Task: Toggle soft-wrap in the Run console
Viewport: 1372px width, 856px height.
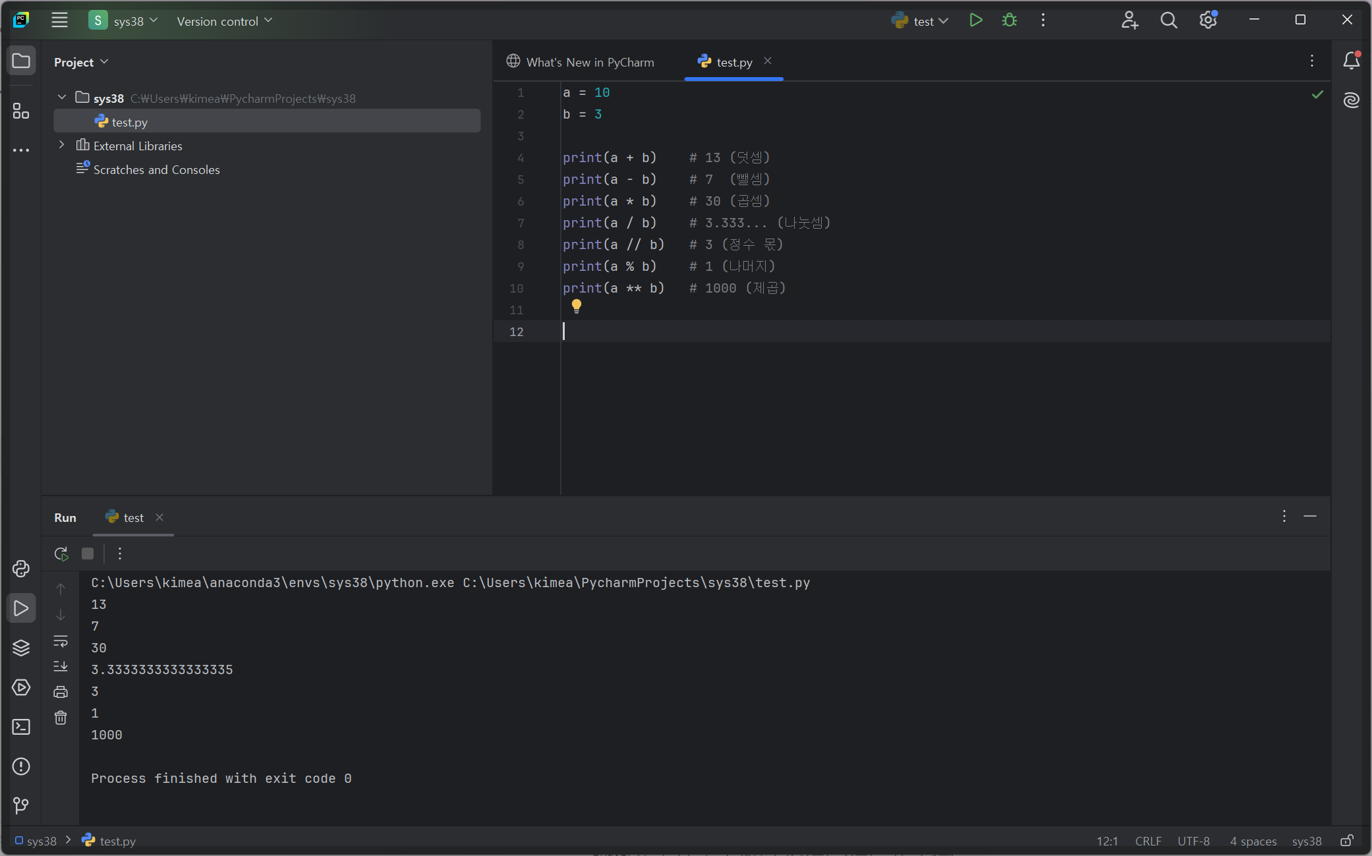Action: click(61, 641)
